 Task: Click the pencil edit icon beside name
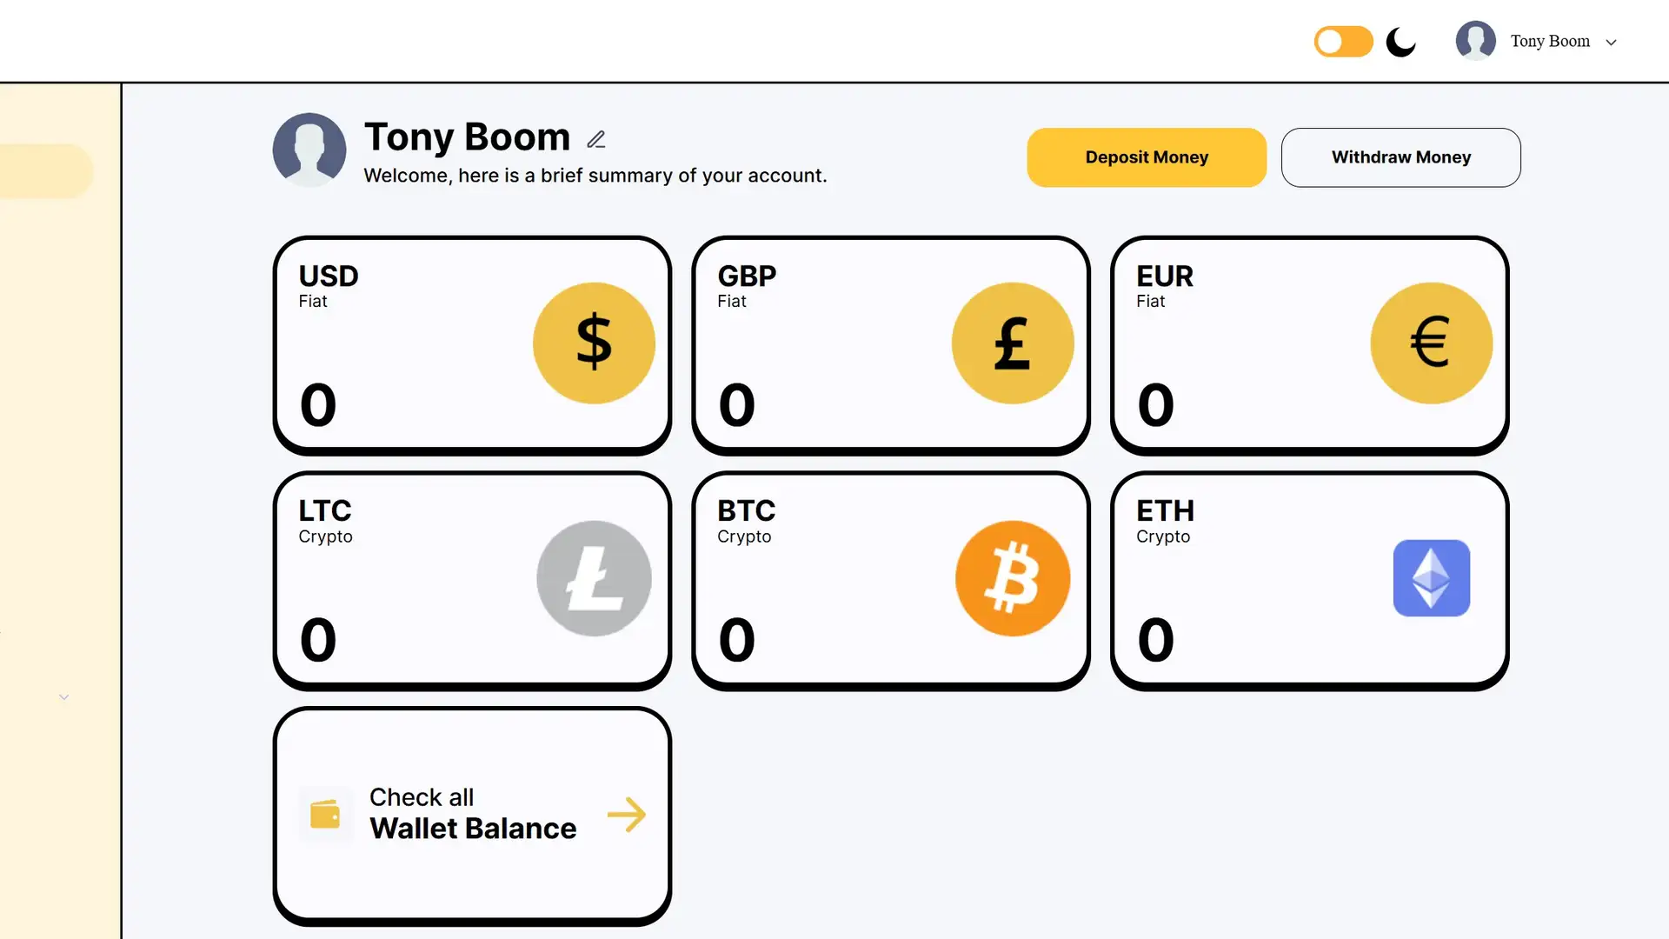coord(596,139)
